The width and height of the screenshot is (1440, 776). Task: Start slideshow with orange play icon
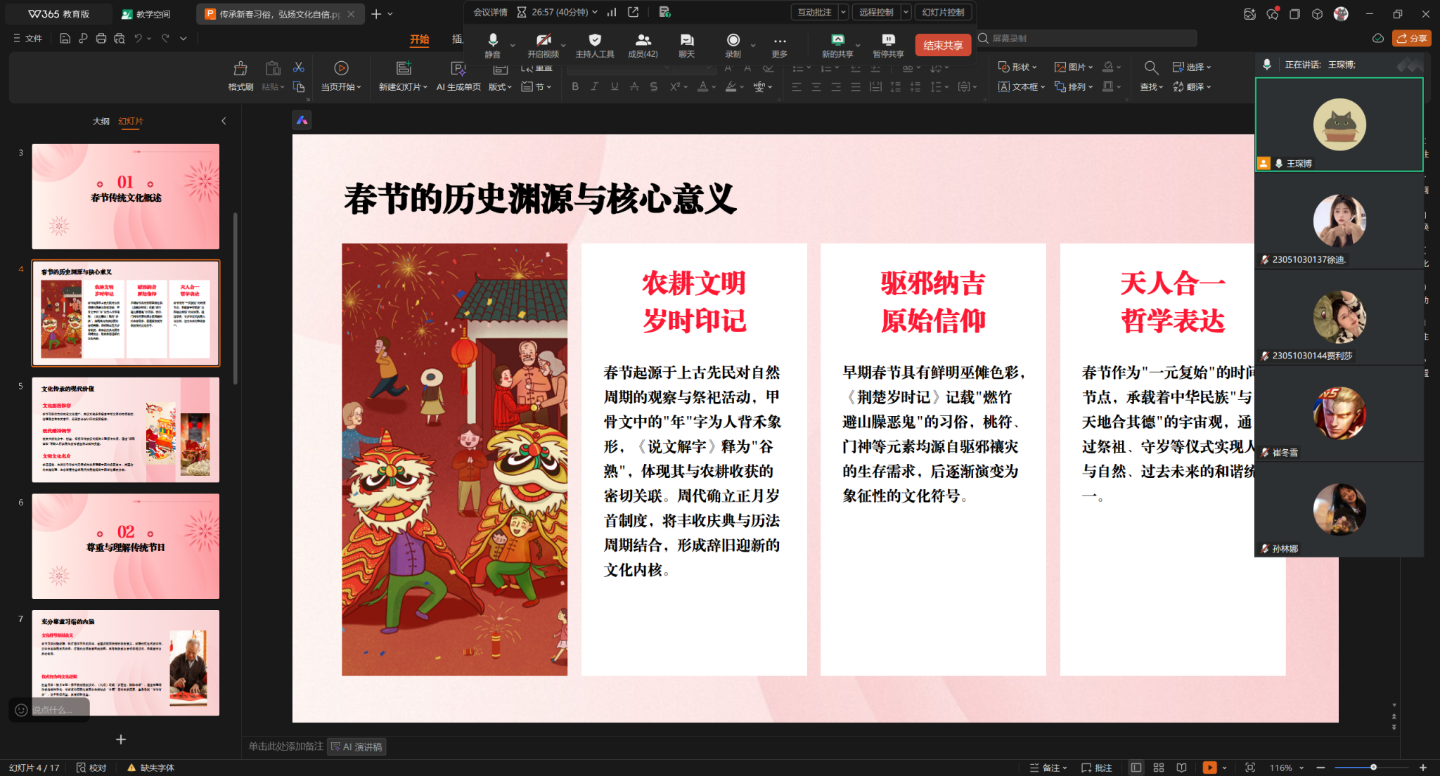coord(1209,768)
